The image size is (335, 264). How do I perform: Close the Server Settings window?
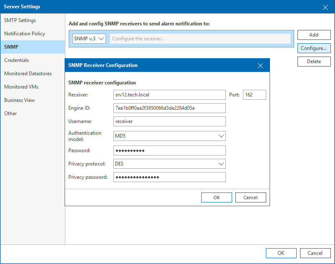(x=325, y=7)
